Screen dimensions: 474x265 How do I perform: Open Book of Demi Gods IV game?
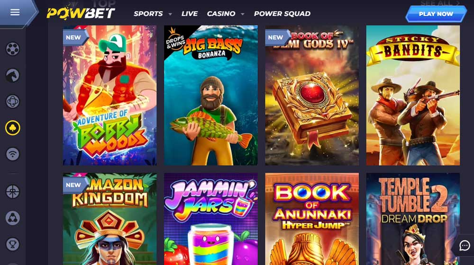(x=312, y=95)
